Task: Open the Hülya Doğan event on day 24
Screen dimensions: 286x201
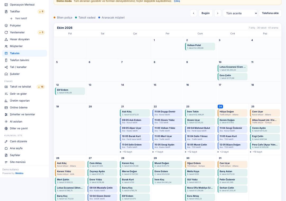Action: 233,113
